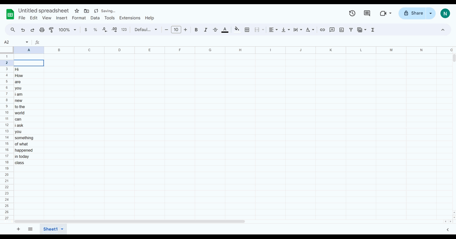The height and width of the screenshot is (239, 456).
Task: Open the Share quick actions arrow
Action: 431,13
